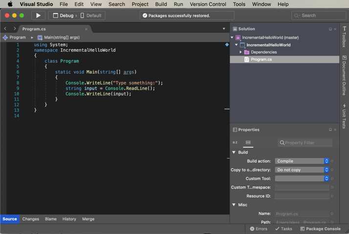Viewport: 349px width, 234px height.
Task: Click the Name property value field
Action: coord(302,214)
